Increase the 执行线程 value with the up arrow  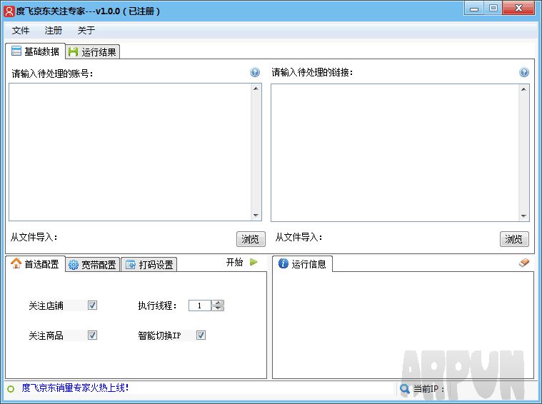point(218,303)
